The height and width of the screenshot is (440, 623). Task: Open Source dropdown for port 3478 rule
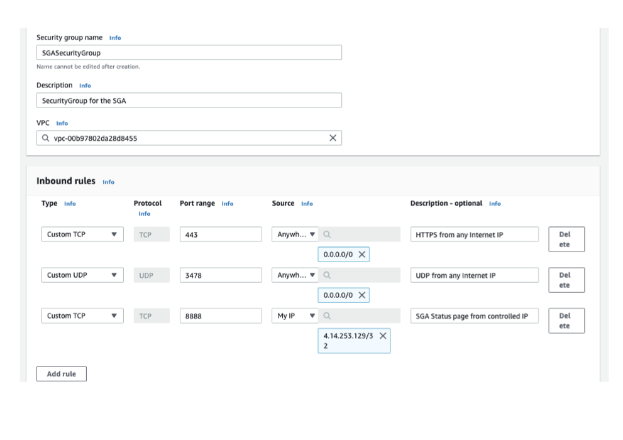[296, 275]
